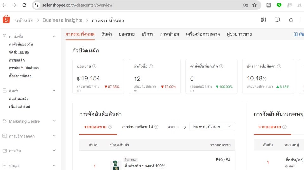Bookmark this page with star icon
Screen dimensions: 304x170
254,5
